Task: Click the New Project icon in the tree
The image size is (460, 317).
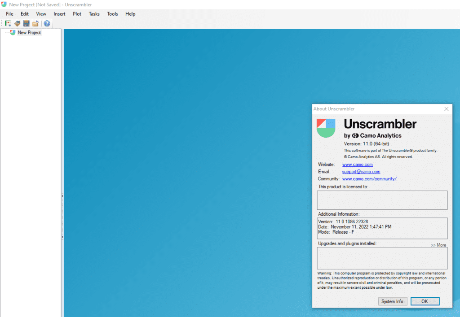Action: pos(13,33)
